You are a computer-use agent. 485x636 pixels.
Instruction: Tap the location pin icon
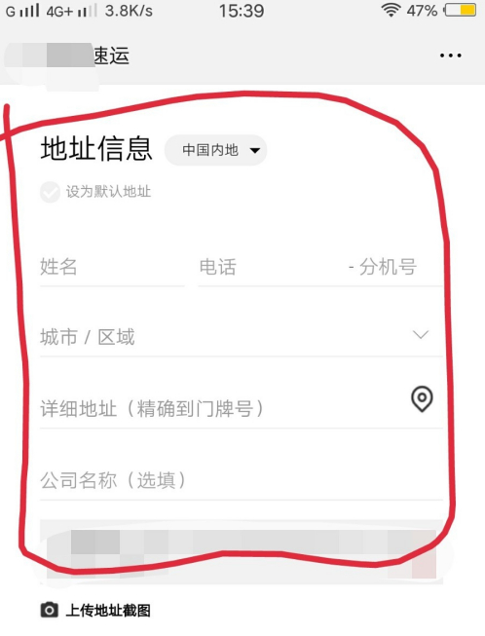[x=422, y=399]
